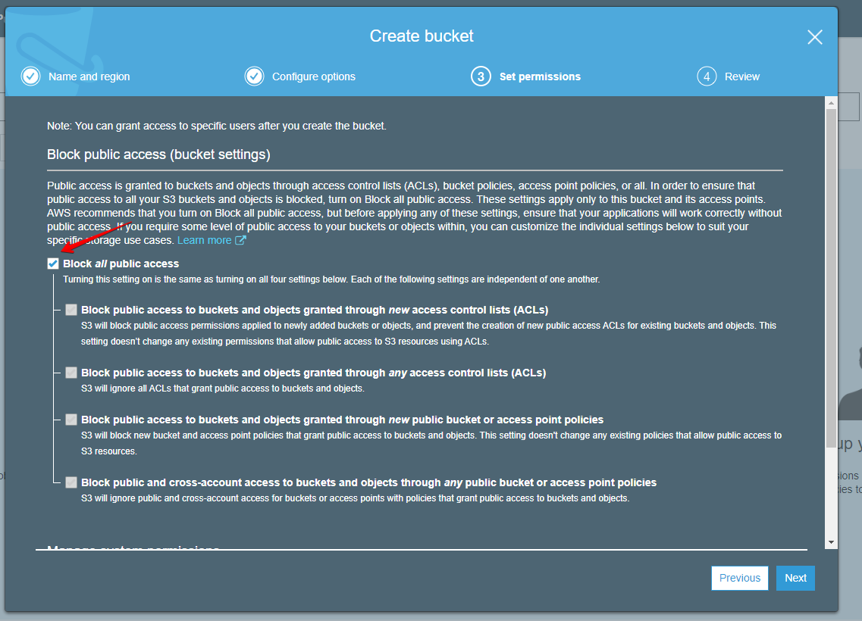Screen dimensions: 862x621
Task: Click the Create bucket title
Action: click(422, 36)
